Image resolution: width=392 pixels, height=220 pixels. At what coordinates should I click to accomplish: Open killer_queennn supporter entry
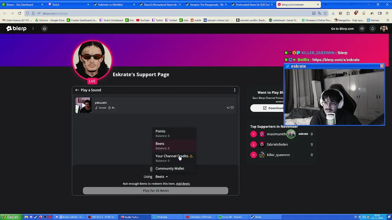click(x=282, y=155)
